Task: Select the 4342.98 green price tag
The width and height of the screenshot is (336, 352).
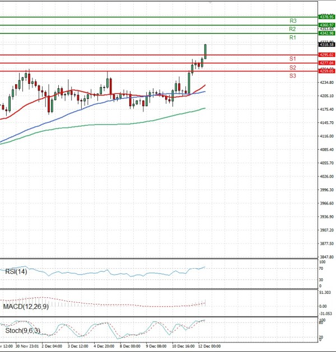Action: coord(326,34)
